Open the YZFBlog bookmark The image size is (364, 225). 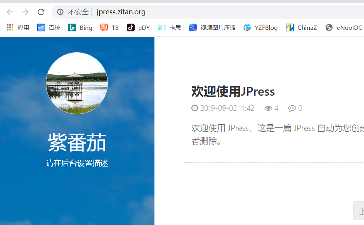260,27
